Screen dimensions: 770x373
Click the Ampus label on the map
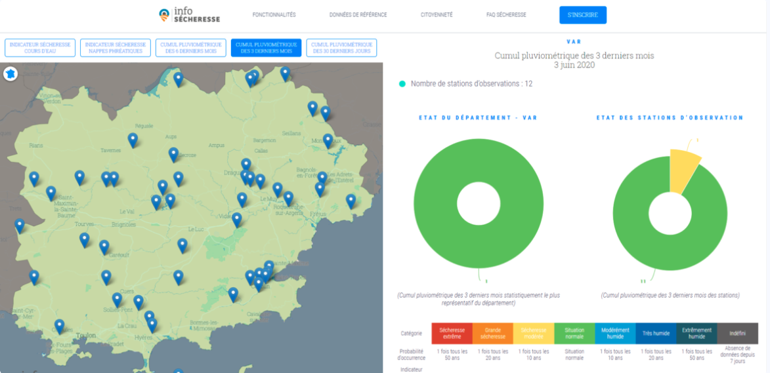tap(217, 145)
